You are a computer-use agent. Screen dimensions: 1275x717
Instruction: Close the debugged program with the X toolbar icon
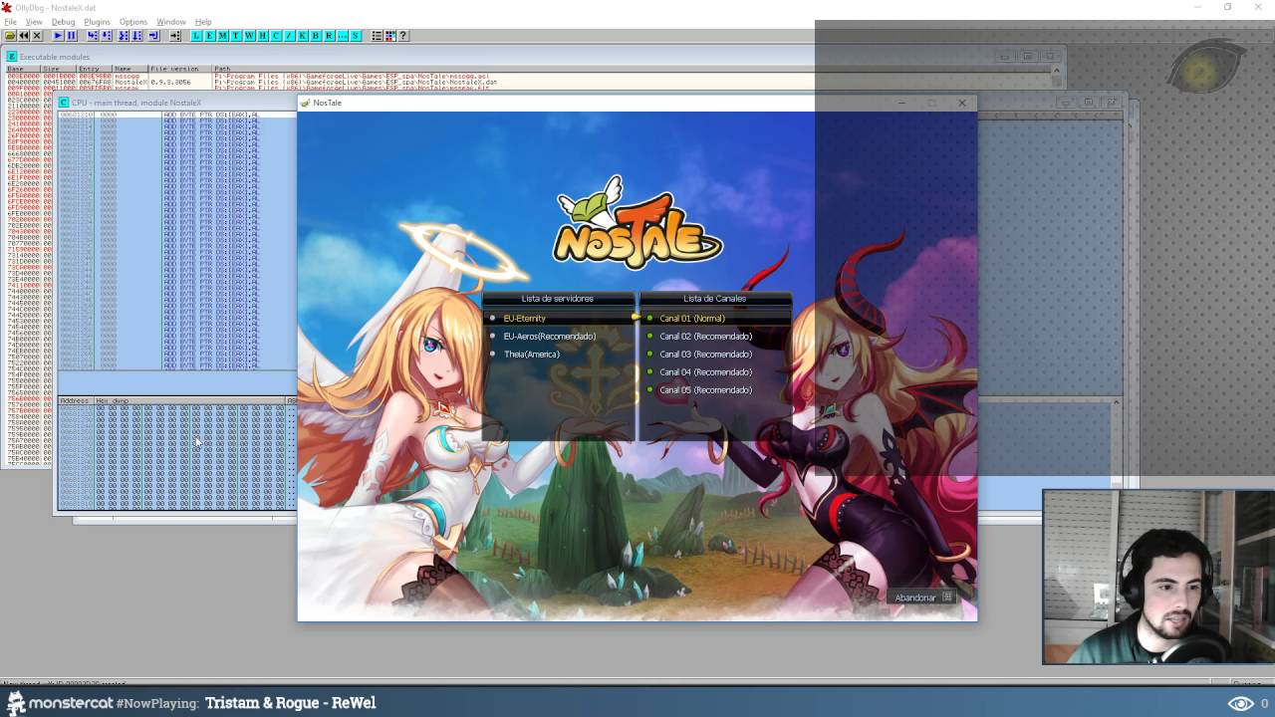37,36
